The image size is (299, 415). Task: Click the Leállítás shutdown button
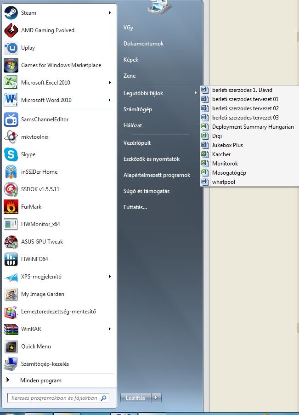135,398
